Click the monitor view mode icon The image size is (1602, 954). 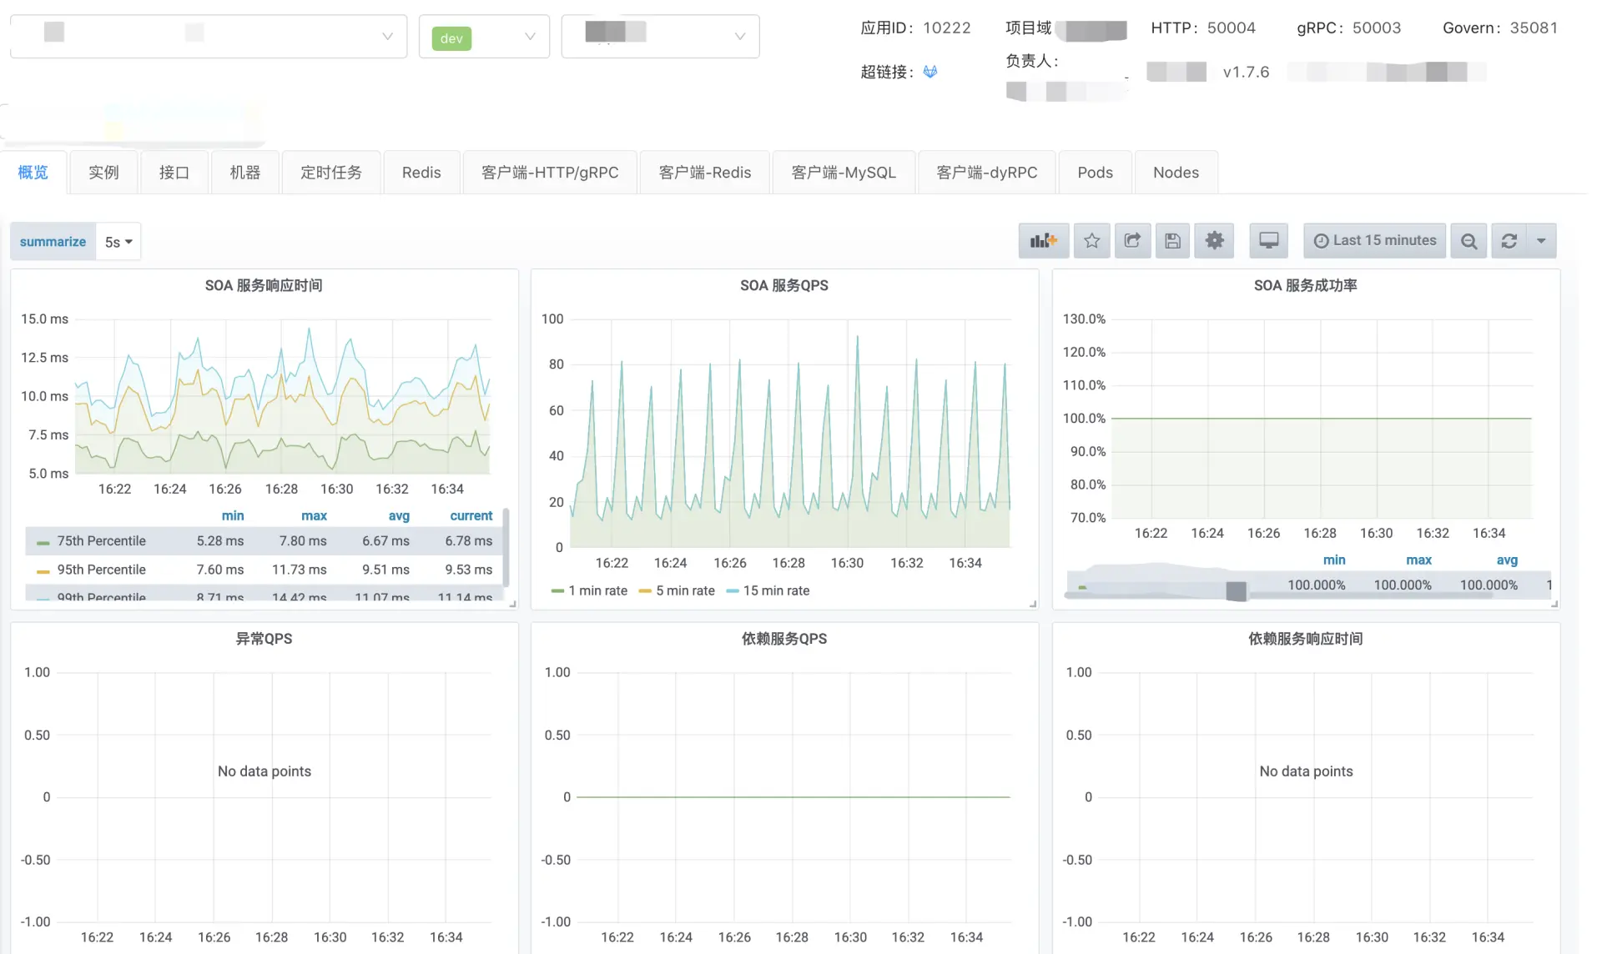1268,241
